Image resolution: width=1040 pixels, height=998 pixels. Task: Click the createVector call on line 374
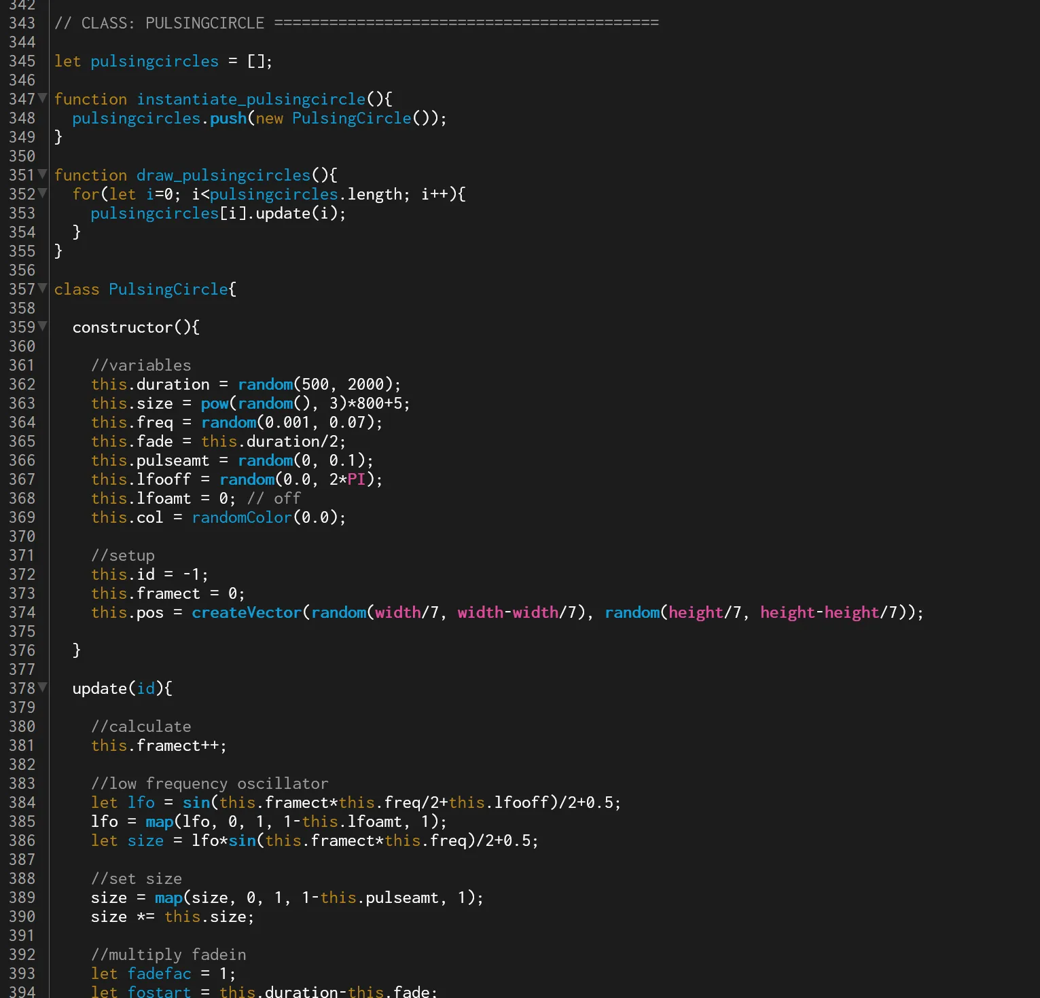pos(246,612)
